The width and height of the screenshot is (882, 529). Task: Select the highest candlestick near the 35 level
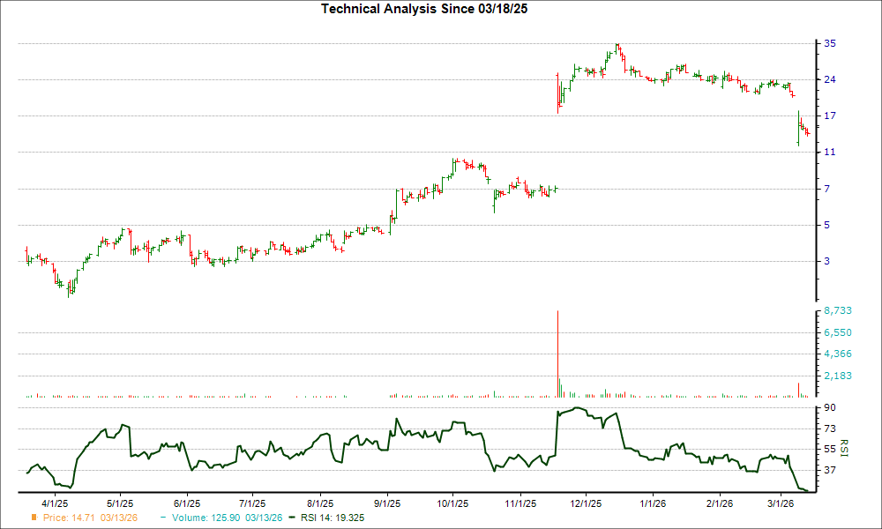pos(617,48)
